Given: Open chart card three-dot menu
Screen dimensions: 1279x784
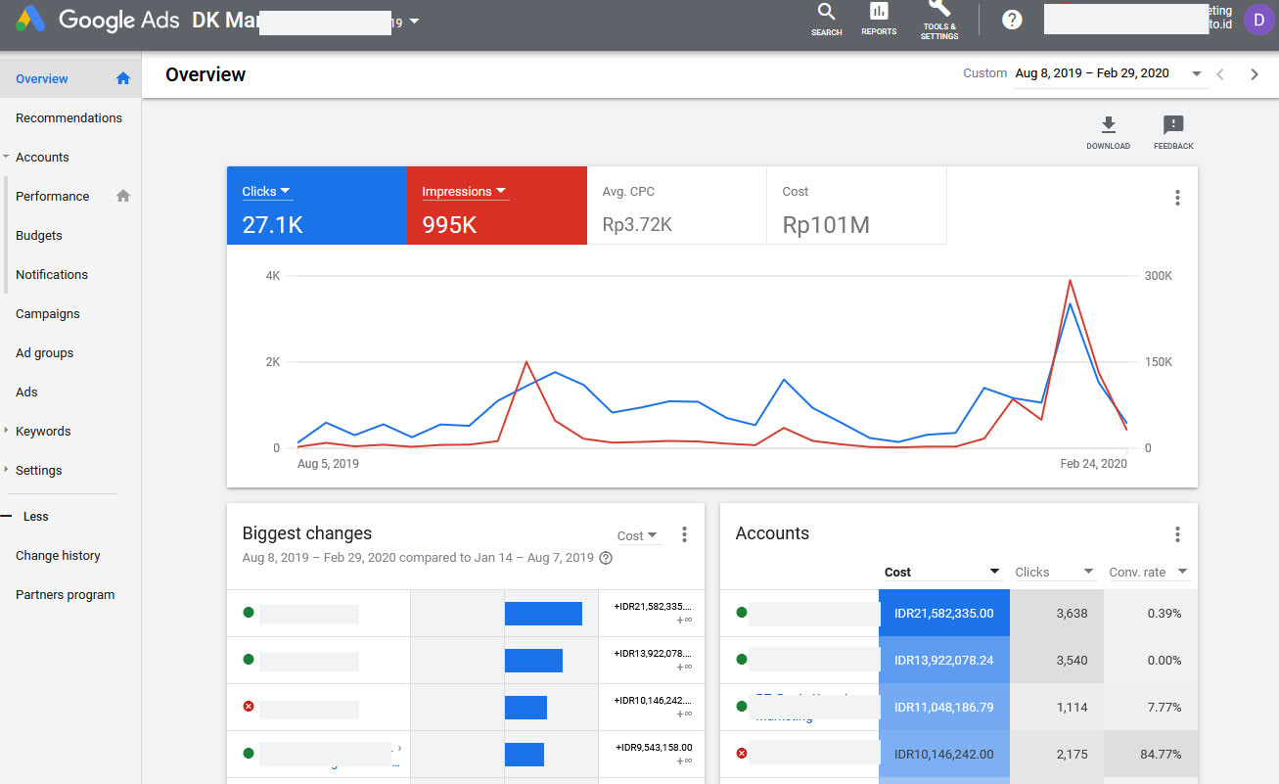Looking at the screenshot, I should coord(1177,198).
